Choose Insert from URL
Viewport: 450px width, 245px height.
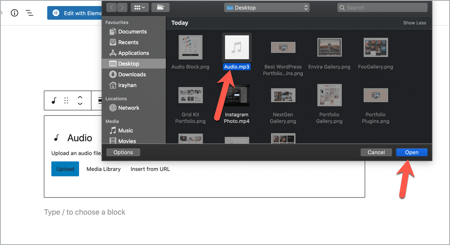coord(150,169)
